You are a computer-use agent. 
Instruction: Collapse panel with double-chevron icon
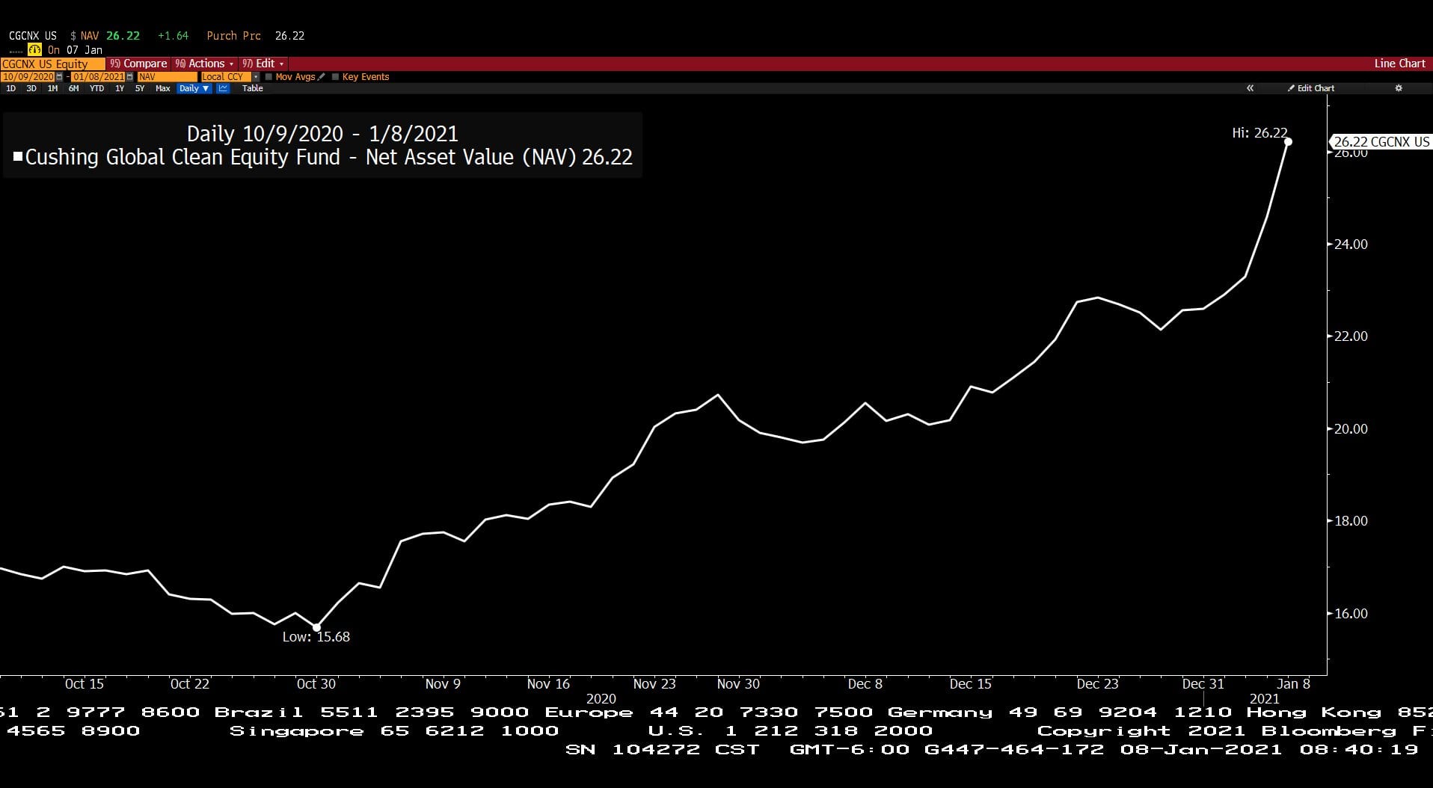point(1250,88)
